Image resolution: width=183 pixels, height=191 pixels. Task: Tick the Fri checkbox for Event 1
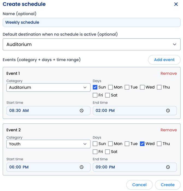click(x=95, y=95)
